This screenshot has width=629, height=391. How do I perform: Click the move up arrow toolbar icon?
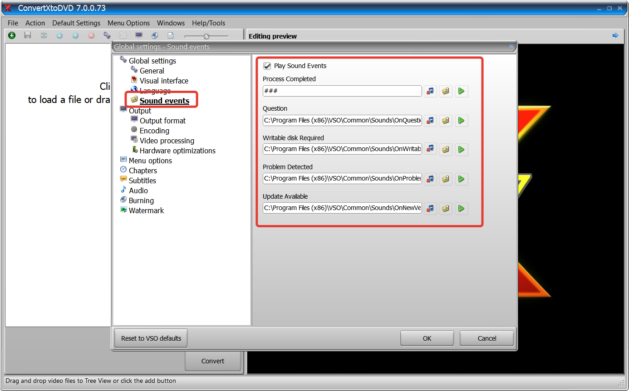[75, 35]
